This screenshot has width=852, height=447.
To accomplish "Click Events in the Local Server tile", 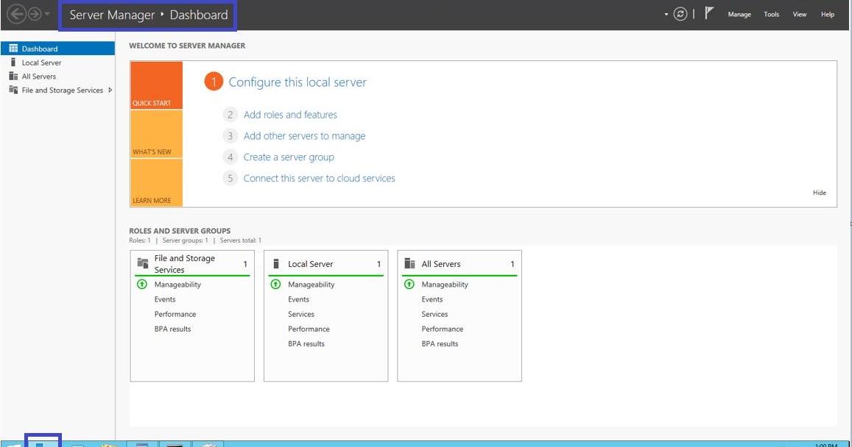I will (x=298, y=299).
